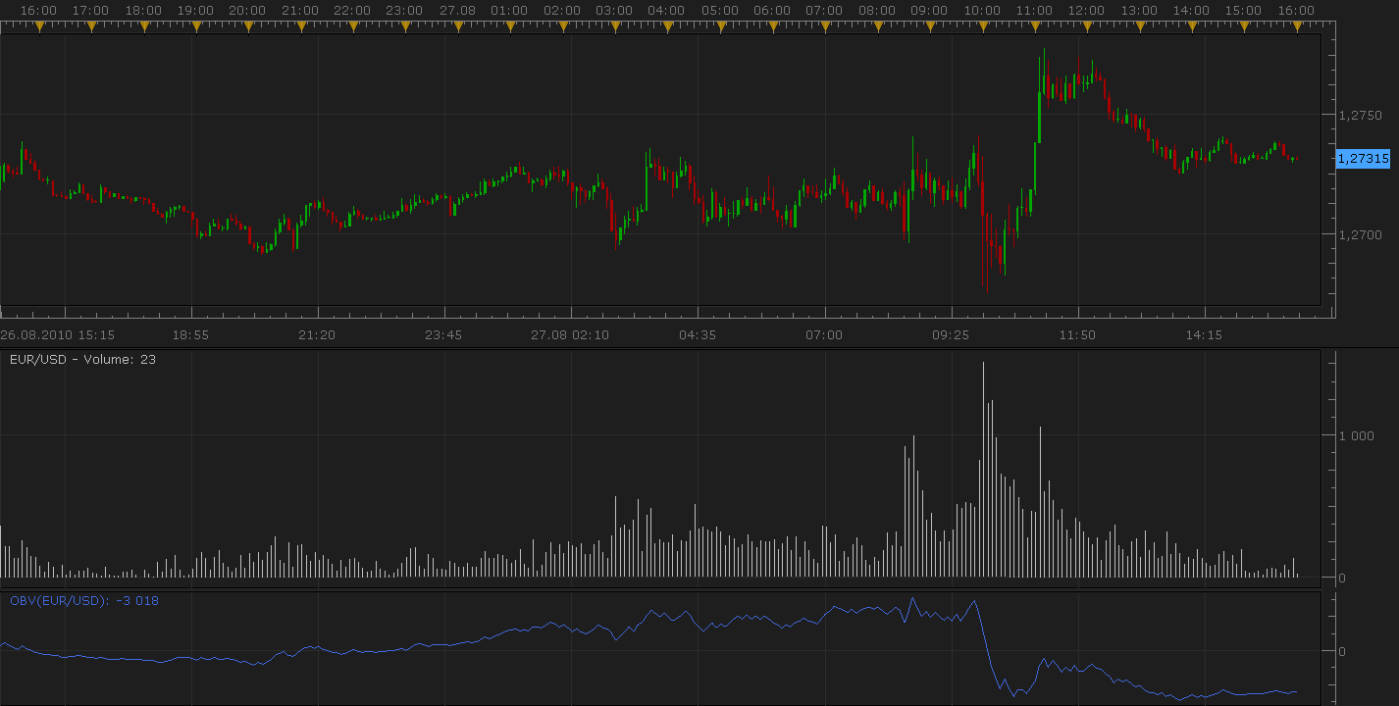Click the 20:00 triangle marker on ruler
This screenshot has width=1399, height=706.
click(x=247, y=26)
